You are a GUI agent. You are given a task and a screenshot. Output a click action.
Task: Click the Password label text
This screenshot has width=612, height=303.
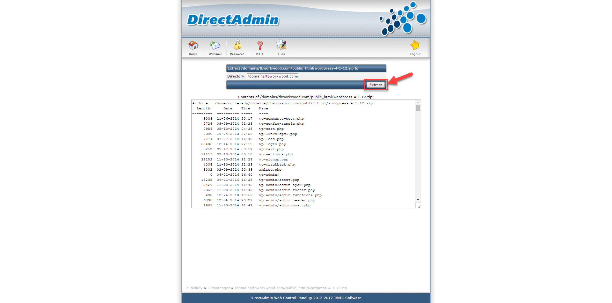point(237,54)
